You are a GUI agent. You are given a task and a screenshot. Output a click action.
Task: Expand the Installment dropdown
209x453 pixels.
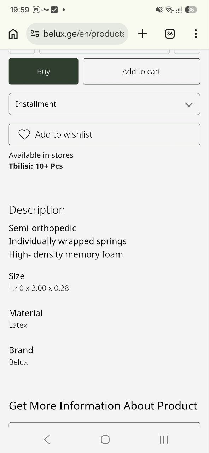point(104,104)
